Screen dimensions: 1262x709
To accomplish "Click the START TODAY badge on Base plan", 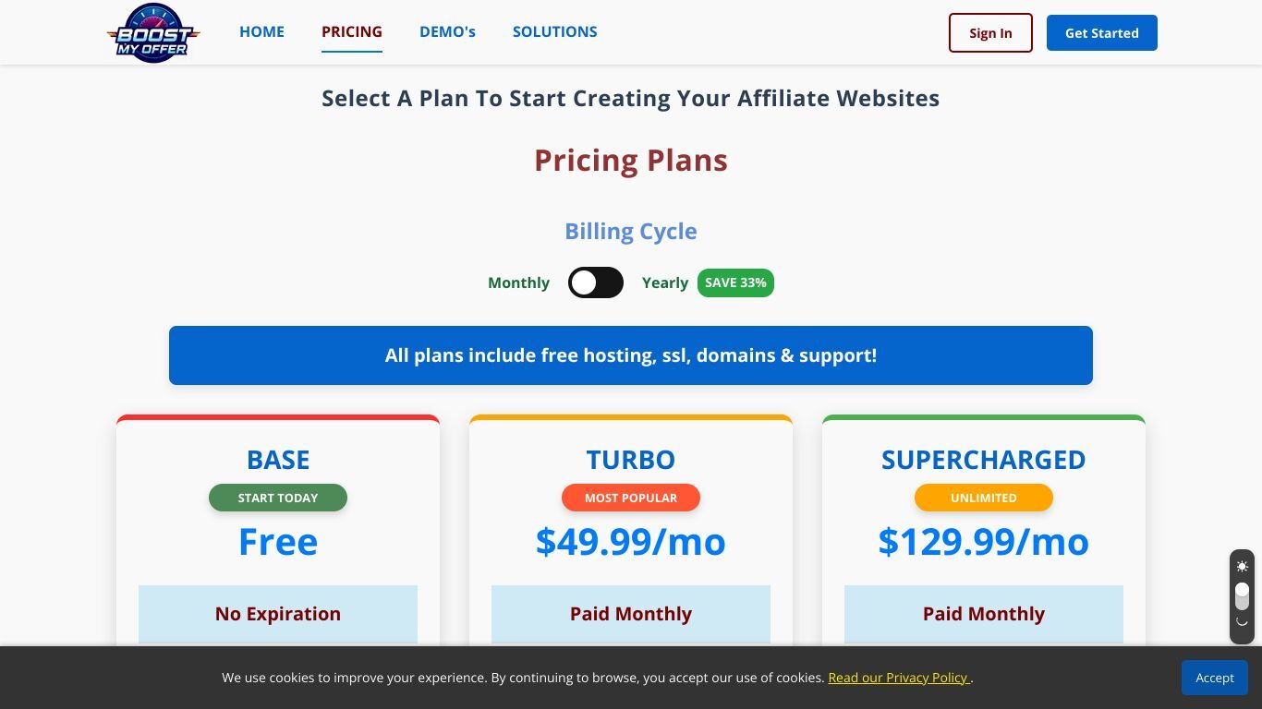I will pyautogui.click(x=278, y=498).
